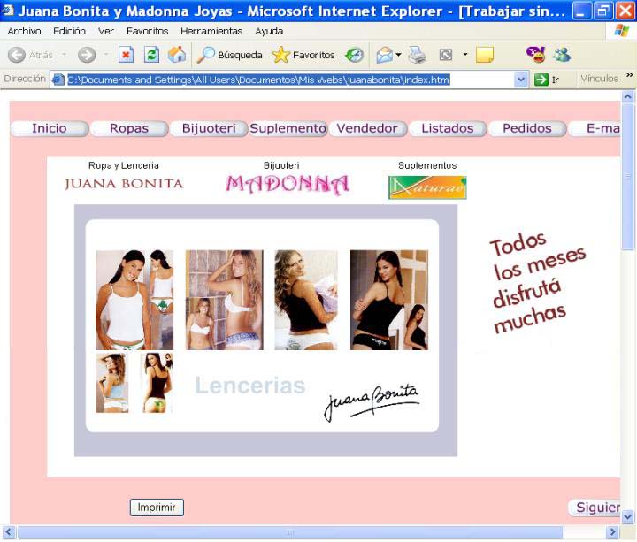Open the Mail button dropdown arrow
This screenshot has width=637, height=542.
point(398,55)
